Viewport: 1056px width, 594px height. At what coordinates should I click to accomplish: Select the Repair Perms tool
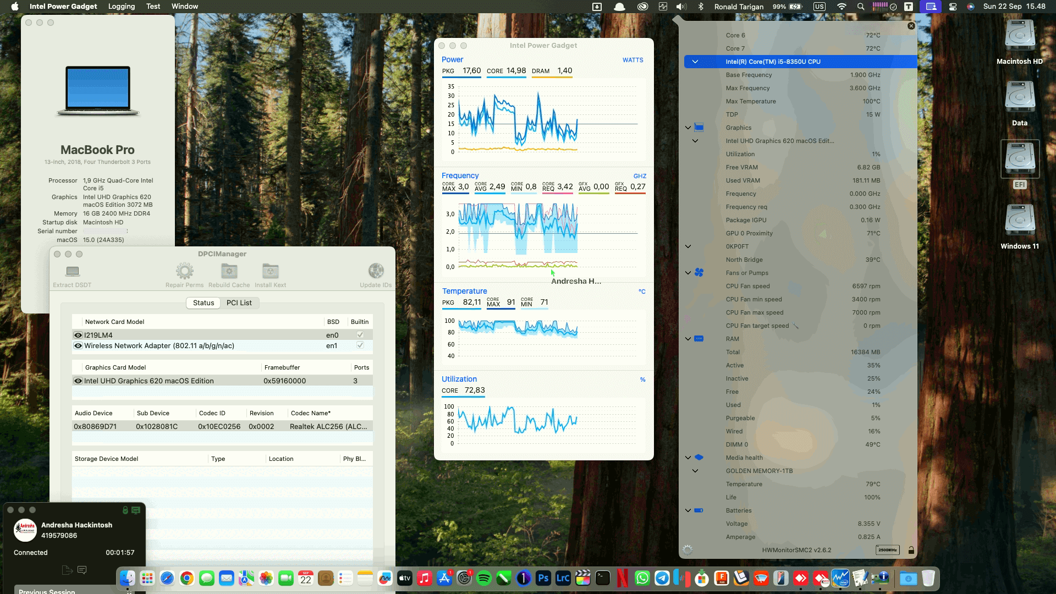tap(184, 271)
